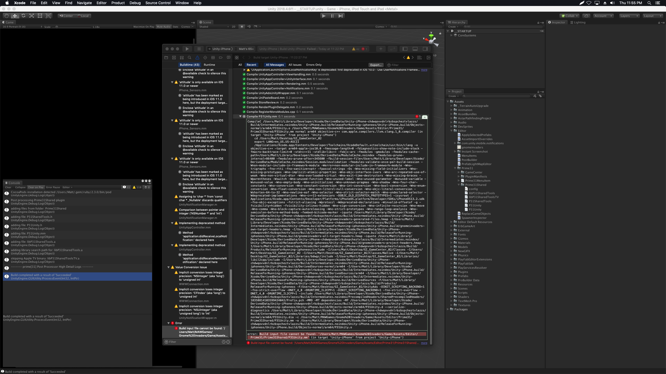666x374 pixels.
Task: Toggle the Xcode right inspector panel
Action: tap(425, 49)
